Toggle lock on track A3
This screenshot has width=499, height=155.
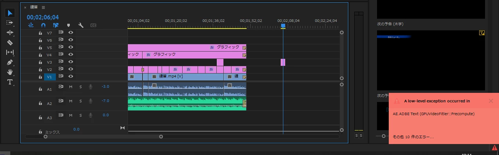40,118
